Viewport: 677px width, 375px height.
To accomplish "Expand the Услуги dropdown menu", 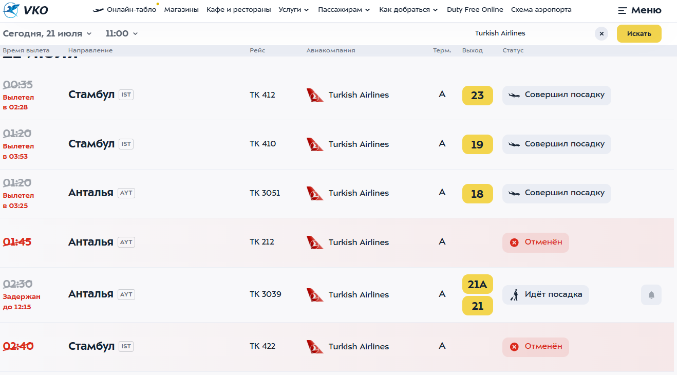I will 294,10.
